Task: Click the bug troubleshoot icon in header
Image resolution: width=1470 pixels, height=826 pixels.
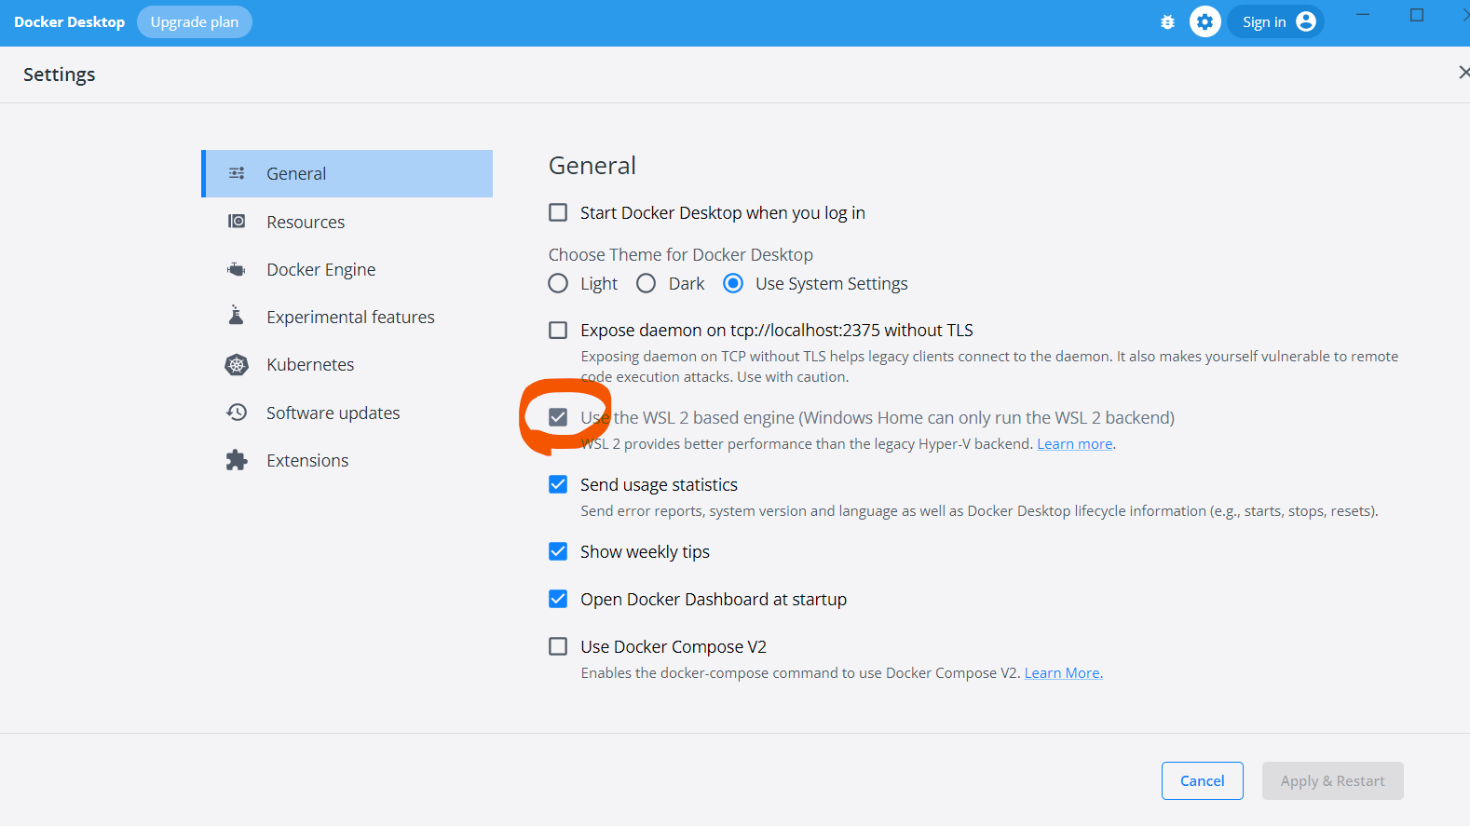Action: (x=1167, y=22)
